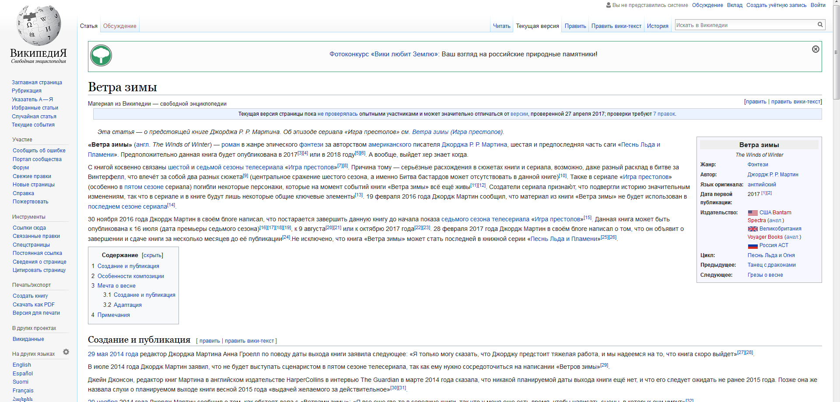This screenshot has width=840, height=402.
Task: Jump to Особенности композиции in contents
Action: coord(131,276)
